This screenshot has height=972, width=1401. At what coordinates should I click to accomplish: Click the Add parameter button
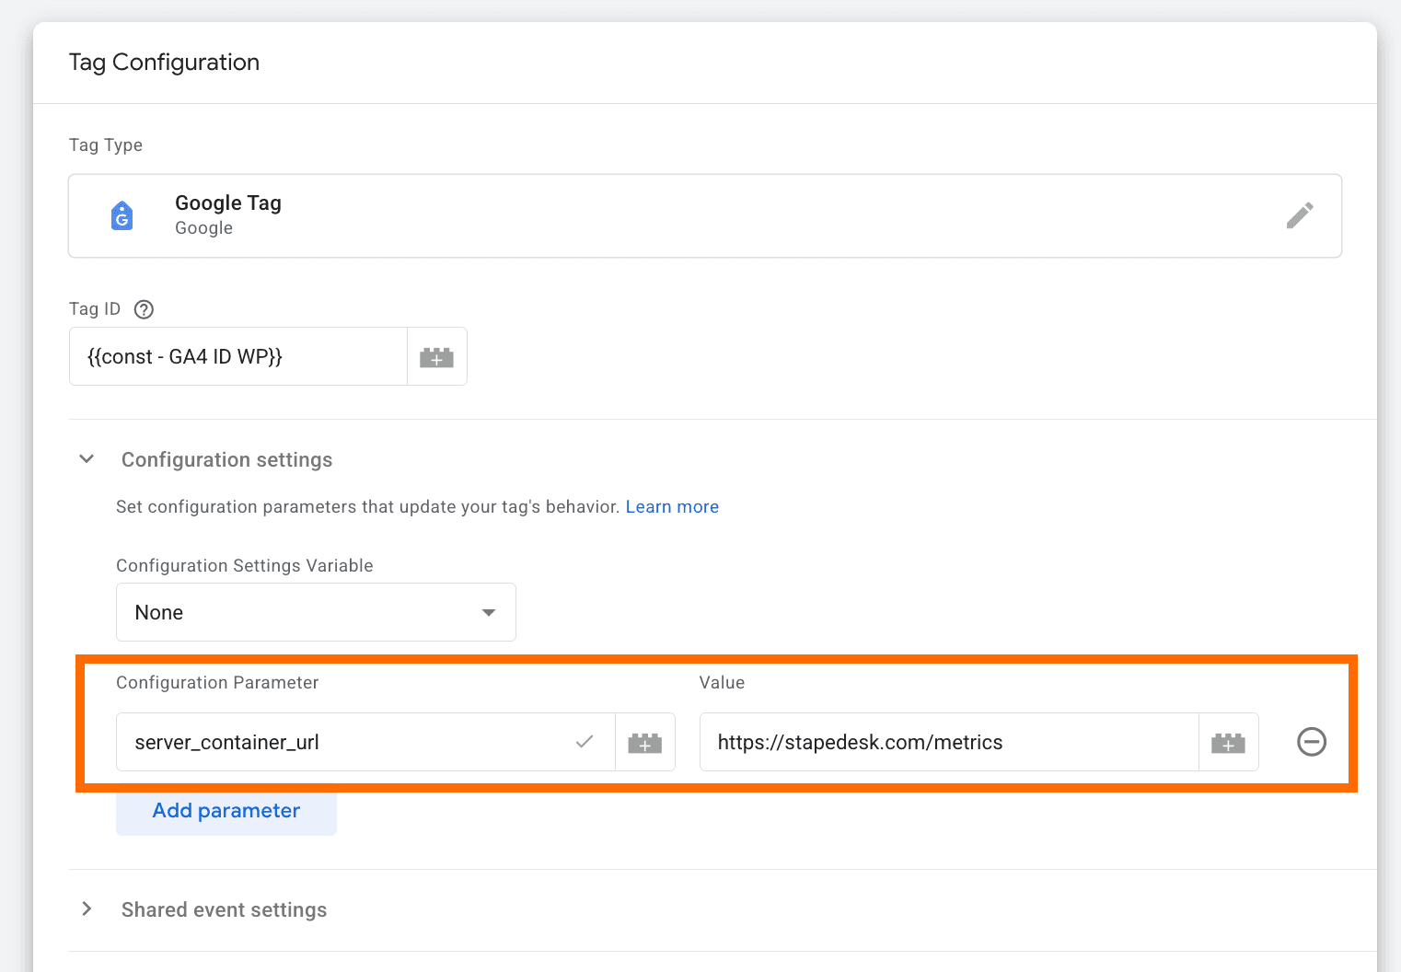226,811
